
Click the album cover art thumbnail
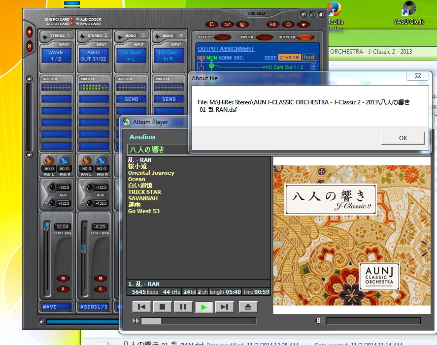tap(352, 236)
